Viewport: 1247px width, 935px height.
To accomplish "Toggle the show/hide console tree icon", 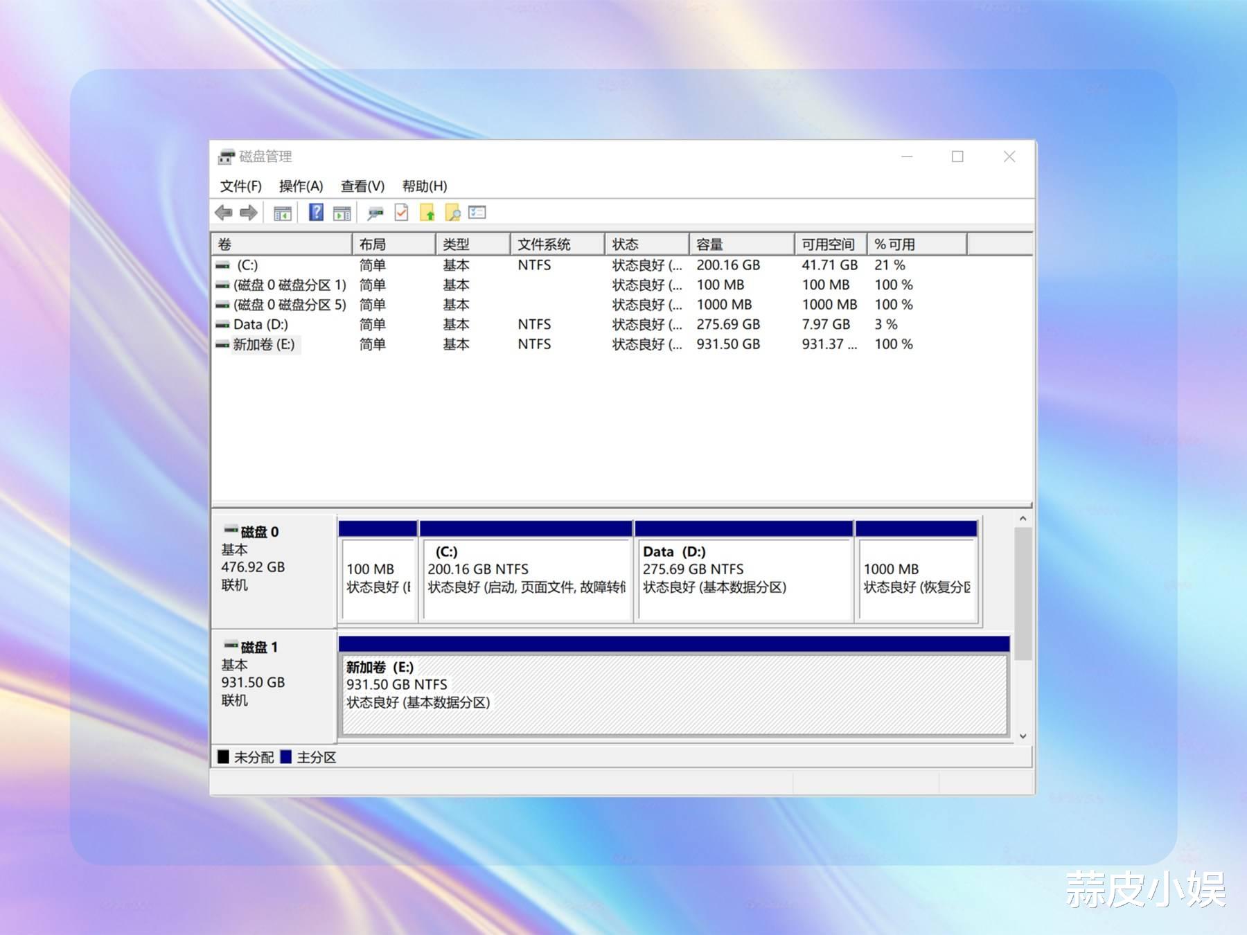I will click(x=282, y=213).
